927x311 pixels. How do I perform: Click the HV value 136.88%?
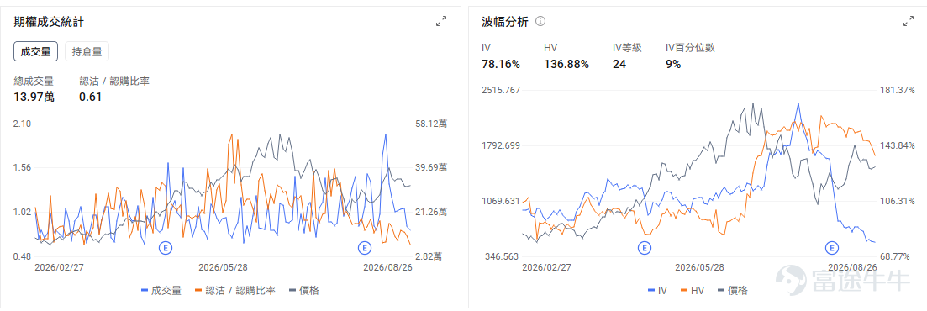(566, 64)
